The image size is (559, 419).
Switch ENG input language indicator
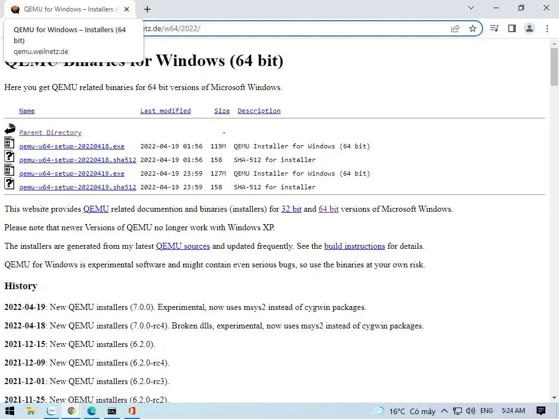[x=486, y=411]
